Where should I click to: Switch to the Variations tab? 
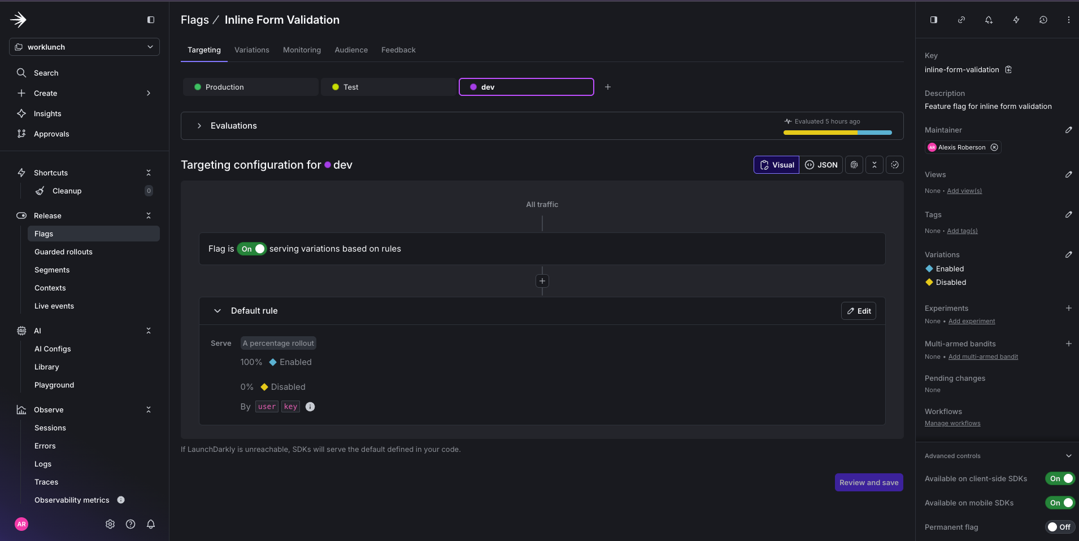[252, 50]
